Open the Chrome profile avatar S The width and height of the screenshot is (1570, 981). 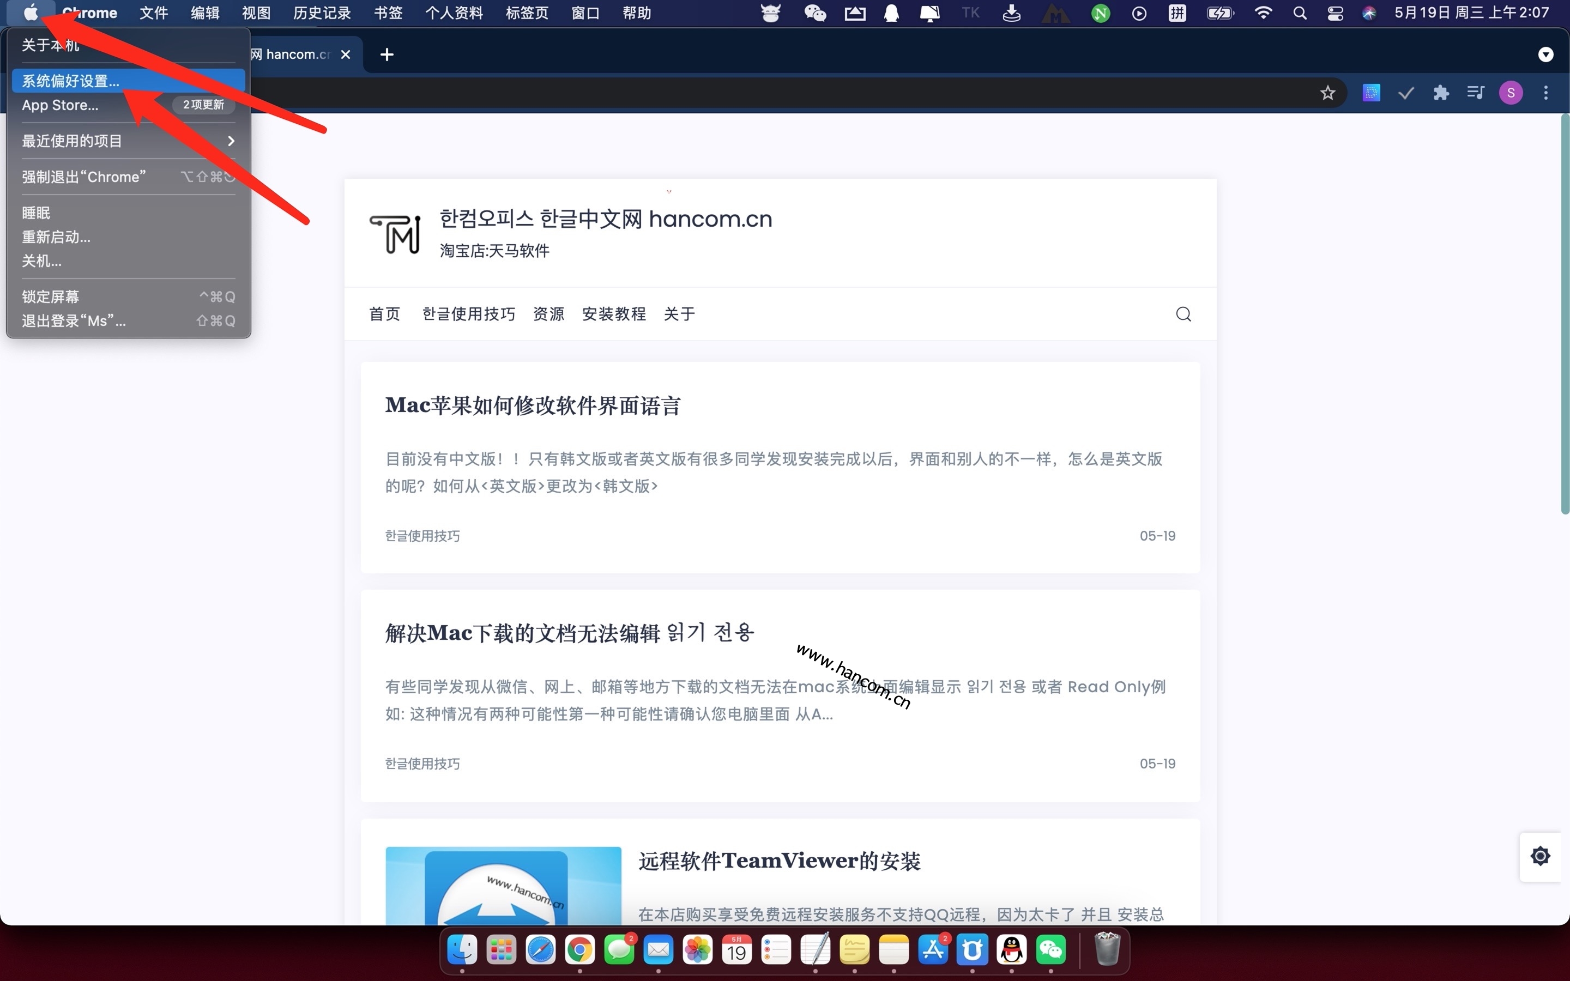pyautogui.click(x=1511, y=93)
